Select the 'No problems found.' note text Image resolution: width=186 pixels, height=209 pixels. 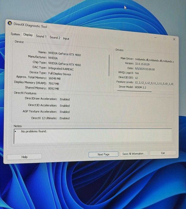34,131
